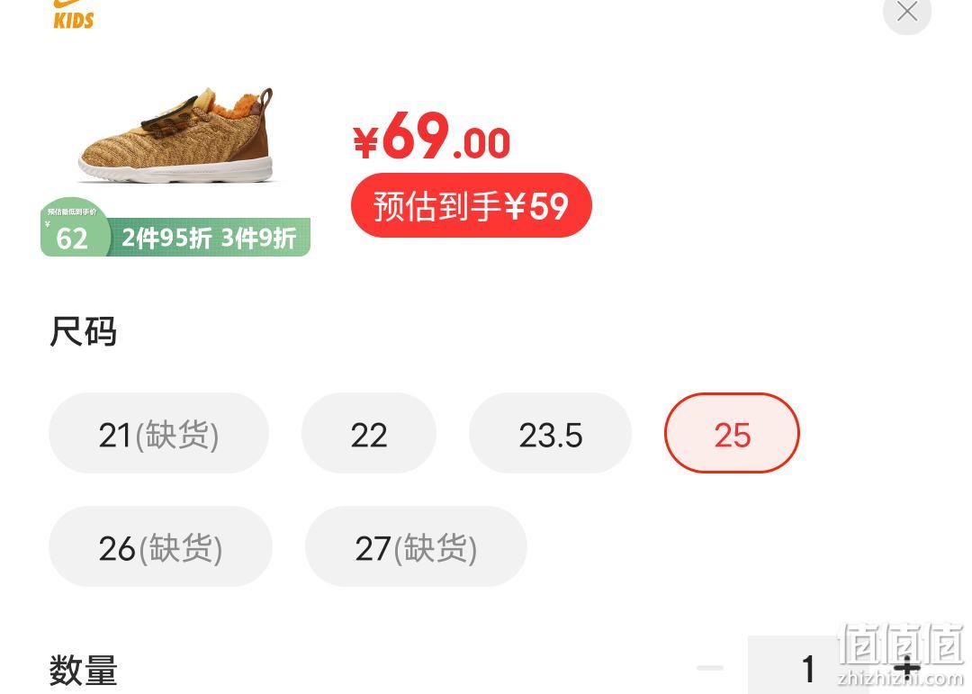Tap the 尺码 section label
The image size is (972, 694).
coord(83,331)
